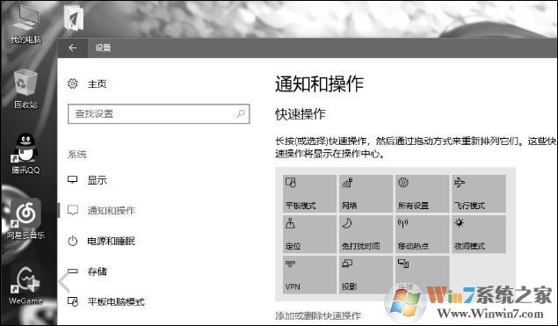The height and width of the screenshot is (326, 558).
Task: Click the 查找设置 search field
Action: pyautogui.click(x=159, y=114)
